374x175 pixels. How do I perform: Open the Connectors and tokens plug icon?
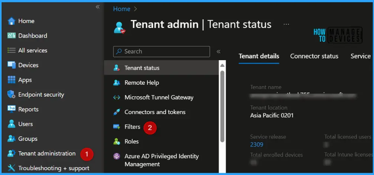tap(117, 112)
